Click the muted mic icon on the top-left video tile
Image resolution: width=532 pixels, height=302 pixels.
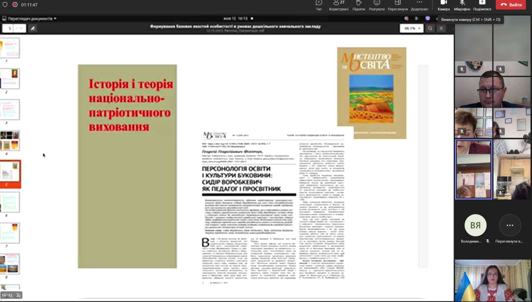coord(462,69)
